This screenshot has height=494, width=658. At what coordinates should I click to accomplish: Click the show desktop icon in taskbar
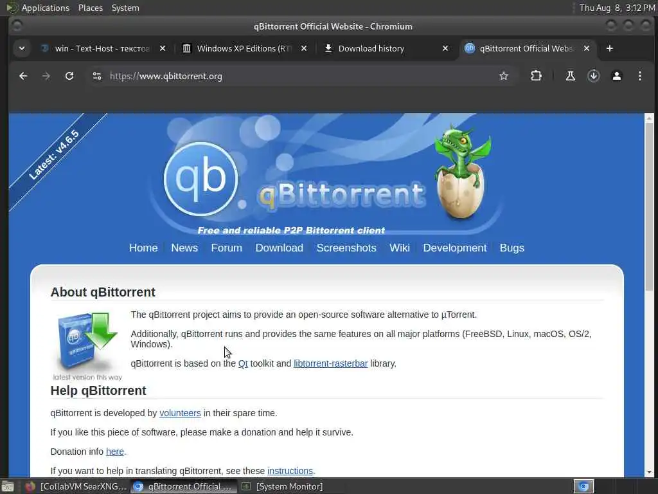point(7,487)
